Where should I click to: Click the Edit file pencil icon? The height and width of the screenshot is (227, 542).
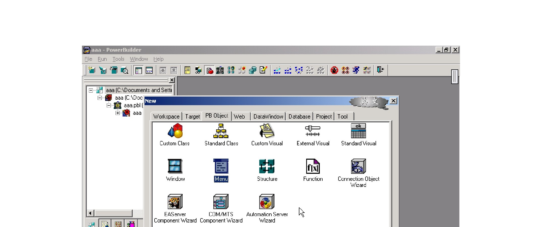[263, 70]
